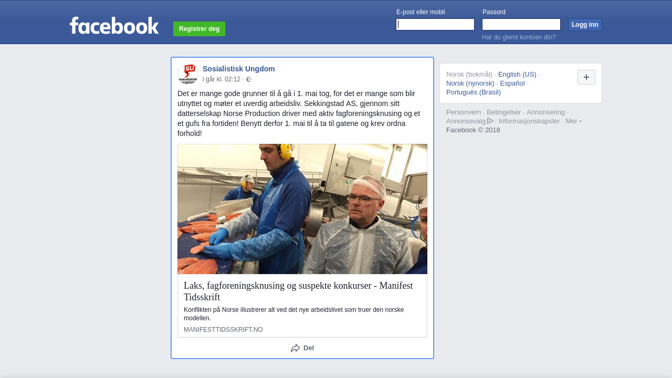Open the Sosialistisk Ungdom page name link

[x=239, y=69]
